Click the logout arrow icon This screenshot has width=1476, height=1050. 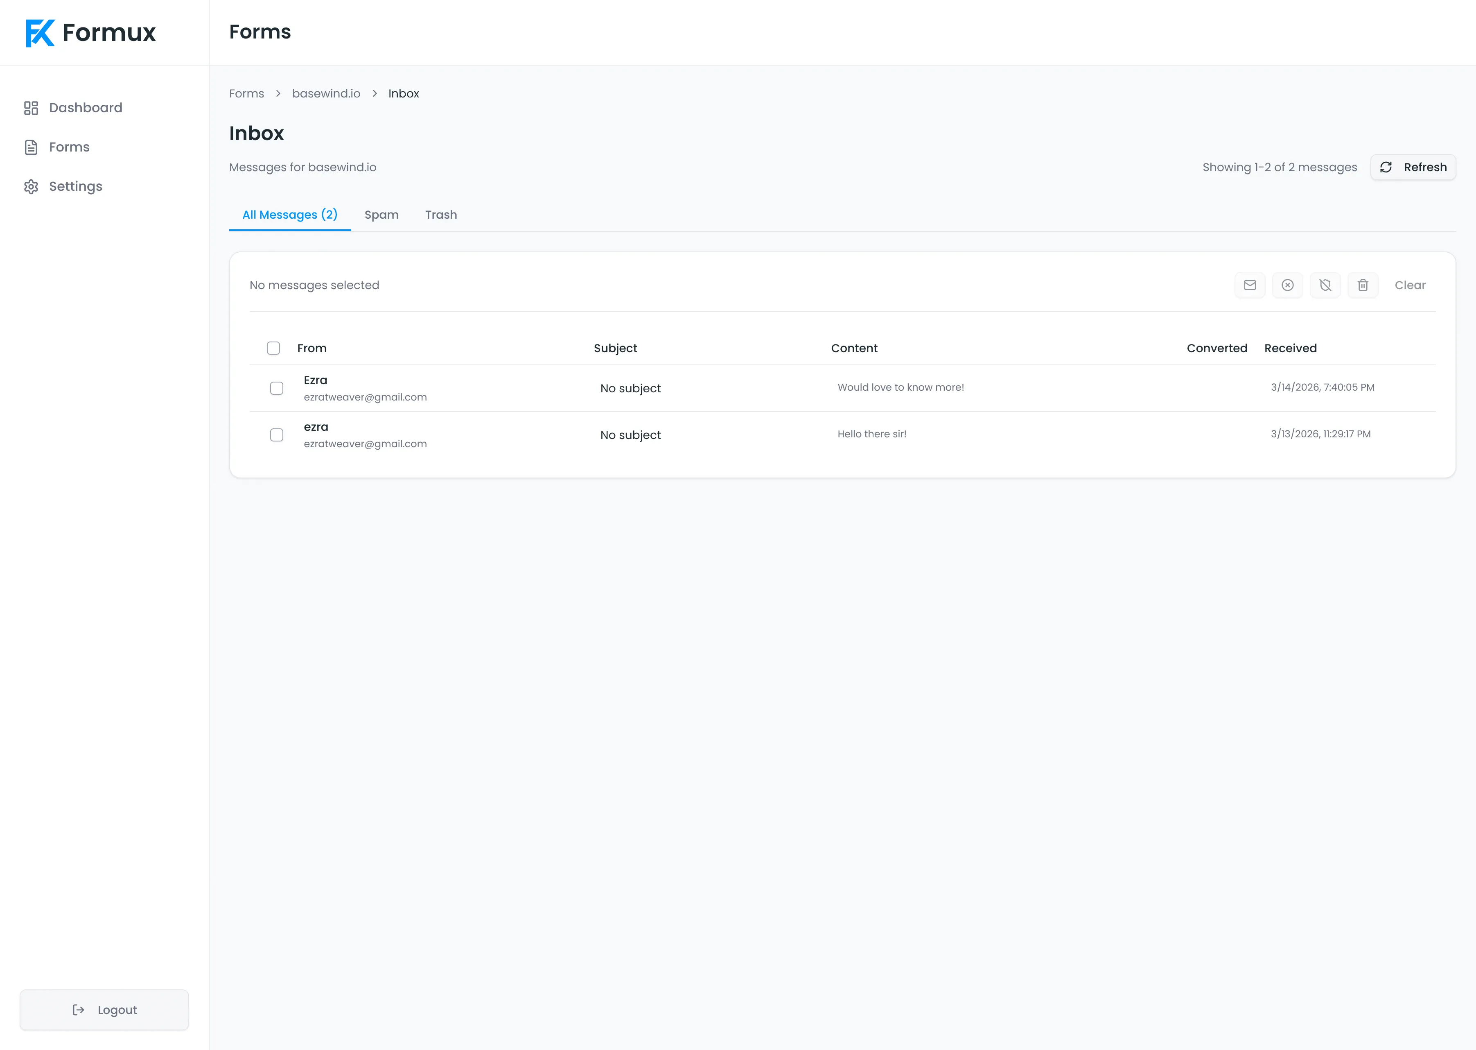[78, 1010]
